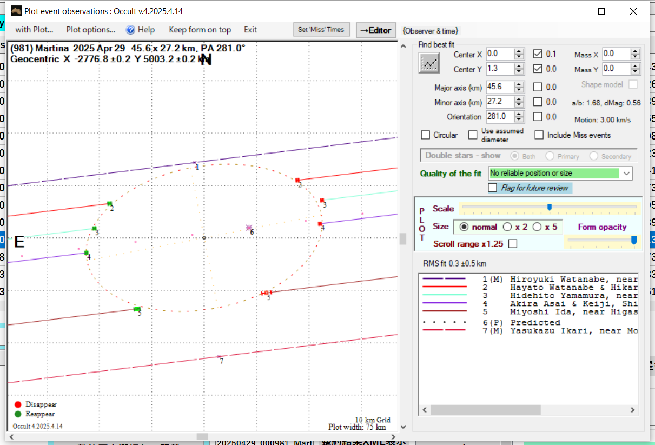Click Keep form on top menu item

(x=200, y=30)
